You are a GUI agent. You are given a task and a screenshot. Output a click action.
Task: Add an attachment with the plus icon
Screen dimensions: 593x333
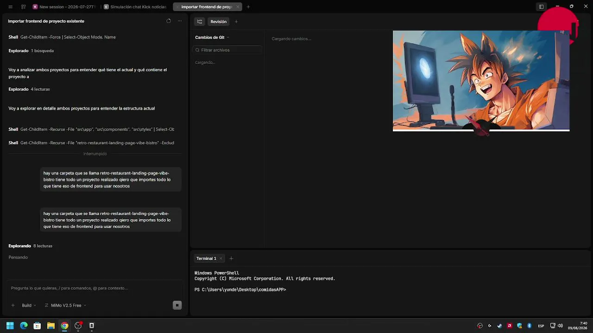pyautogui.click(x=13, y=305)
